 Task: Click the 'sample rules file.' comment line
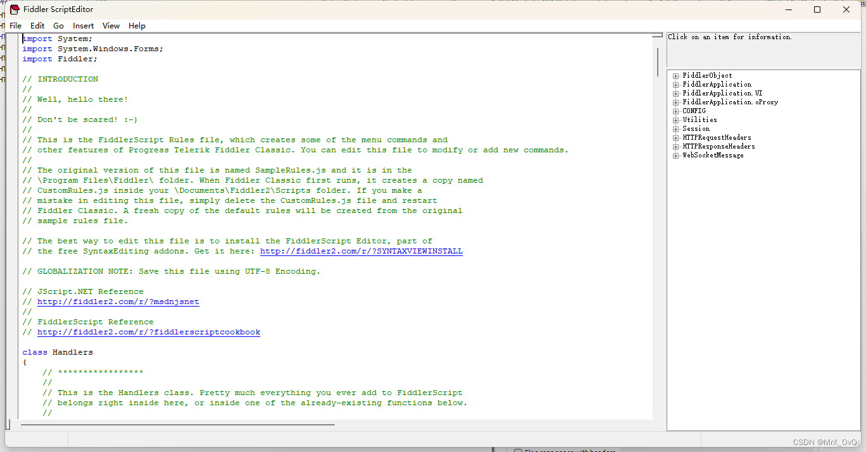coord(75,221)
